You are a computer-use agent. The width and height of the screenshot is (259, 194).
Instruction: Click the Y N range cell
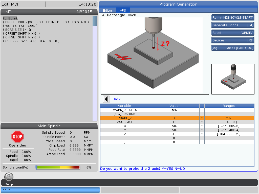pyautogui.click(x=229, y=118)
